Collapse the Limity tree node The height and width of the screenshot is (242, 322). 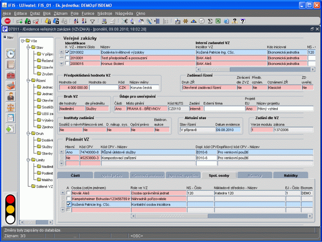click(28, 160)
